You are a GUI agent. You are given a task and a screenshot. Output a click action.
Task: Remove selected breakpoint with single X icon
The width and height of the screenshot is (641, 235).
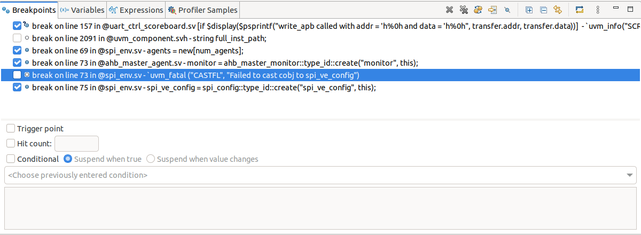click(x=450, y=10)
